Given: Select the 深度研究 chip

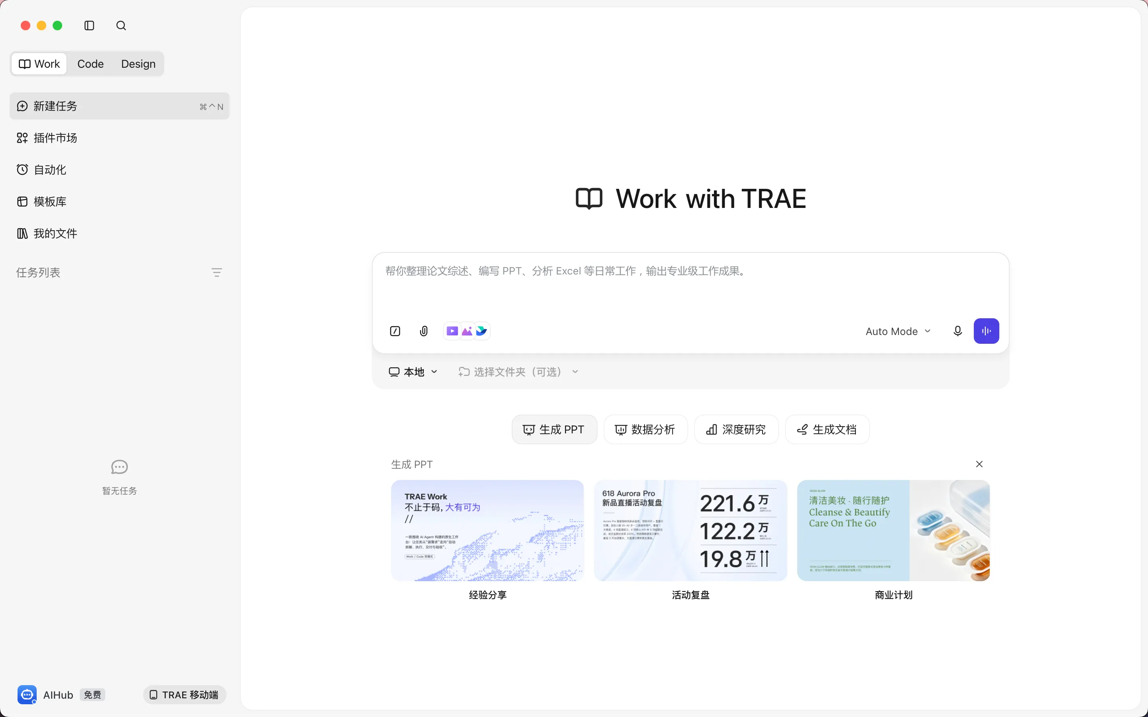Looking at the screenshot, I should [x=736, y=430].
